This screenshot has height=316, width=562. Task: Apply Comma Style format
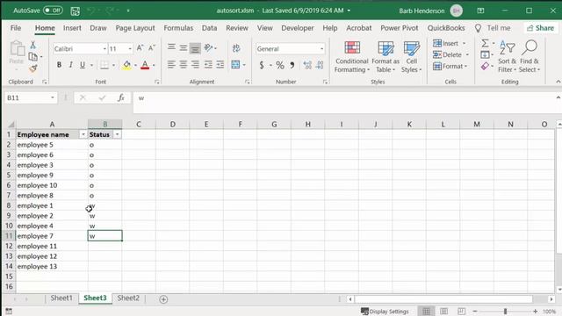292,65
